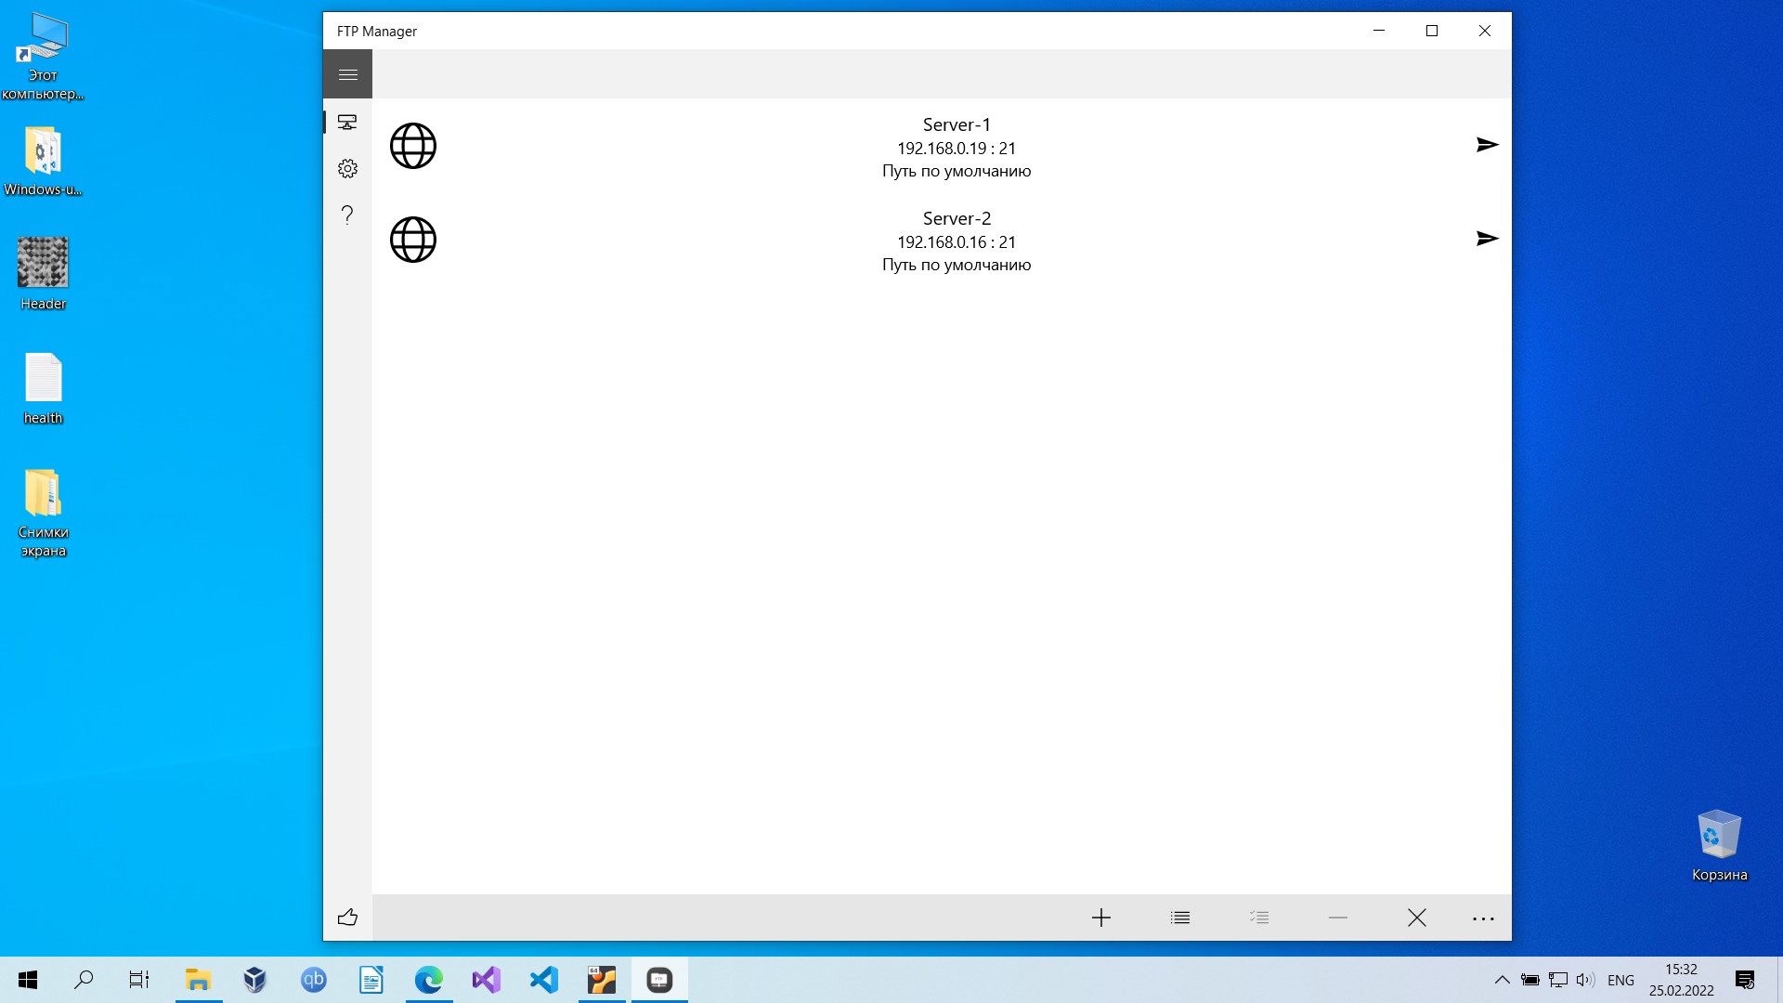Click the taskbar File Explorer icon
1783x1003 pixels.
click(x=199, y=979)
